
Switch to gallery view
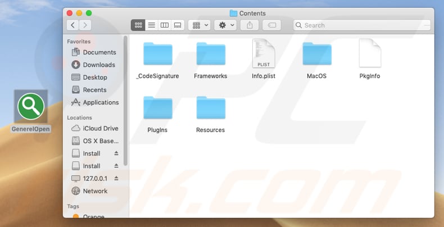[178, 25]
